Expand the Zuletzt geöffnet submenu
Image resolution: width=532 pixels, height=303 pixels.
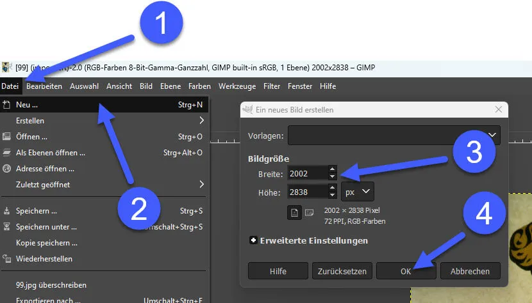201,185
